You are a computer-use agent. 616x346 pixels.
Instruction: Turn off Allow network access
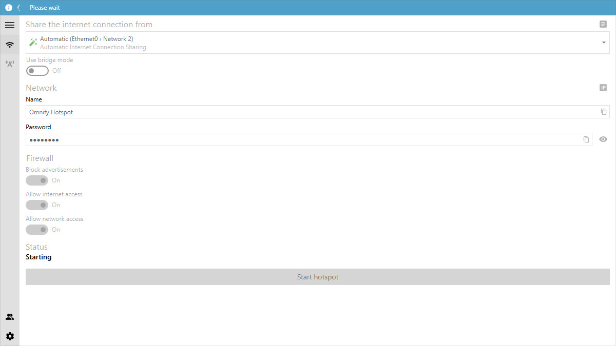(36, 229)
